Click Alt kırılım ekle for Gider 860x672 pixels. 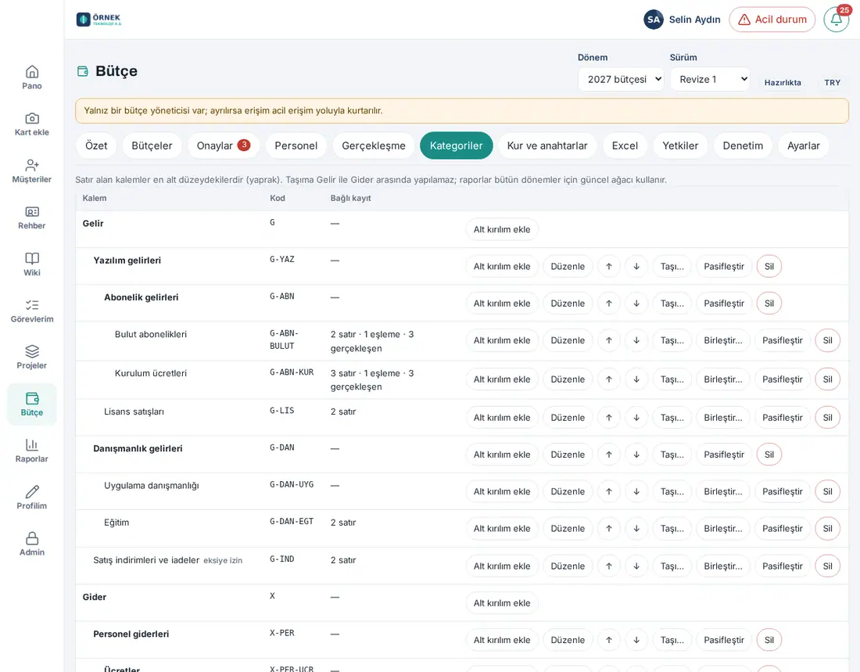[502, 603]
